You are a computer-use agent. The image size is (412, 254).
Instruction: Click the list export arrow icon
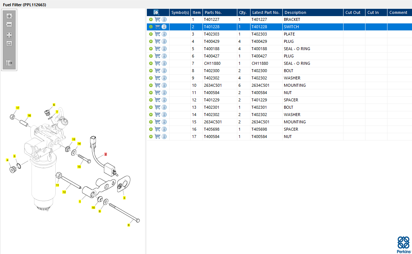tap(9, 63)
